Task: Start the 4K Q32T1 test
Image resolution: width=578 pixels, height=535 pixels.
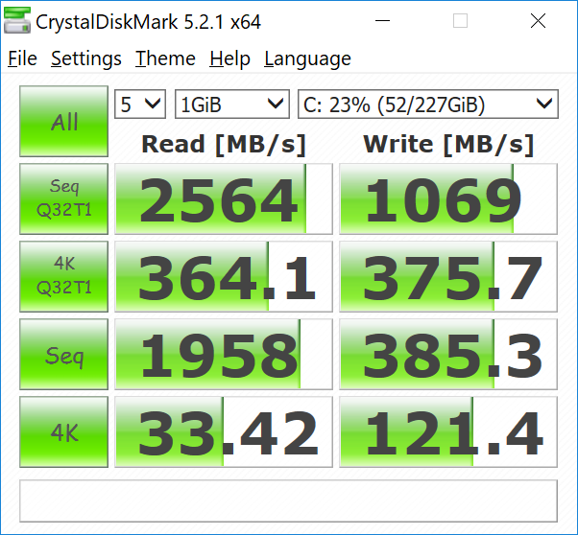Action: pos(63,276)
